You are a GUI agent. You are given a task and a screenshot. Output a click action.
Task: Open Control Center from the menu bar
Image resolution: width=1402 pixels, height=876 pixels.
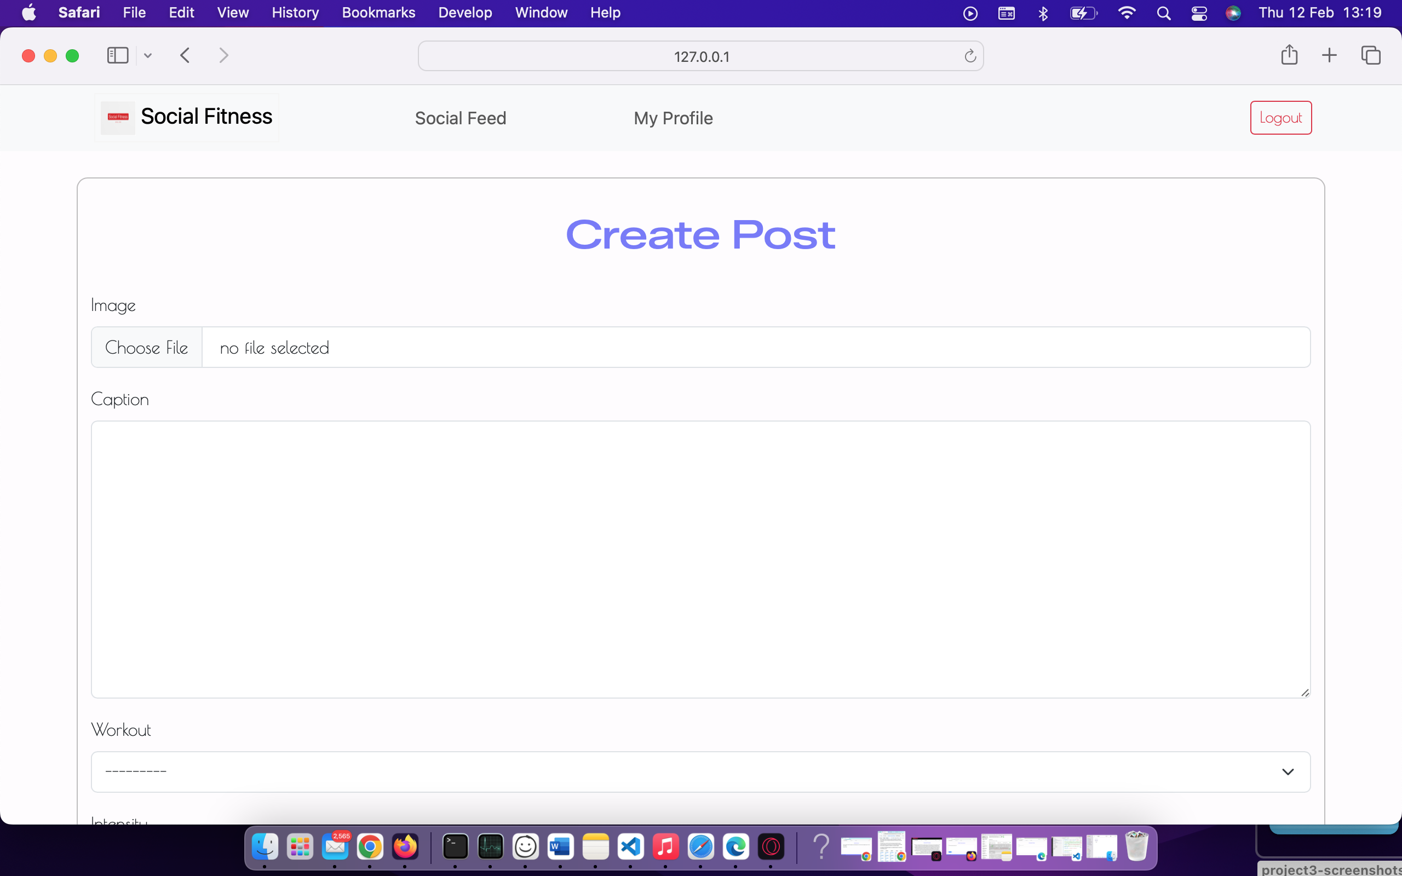[x=1199, y=12]
